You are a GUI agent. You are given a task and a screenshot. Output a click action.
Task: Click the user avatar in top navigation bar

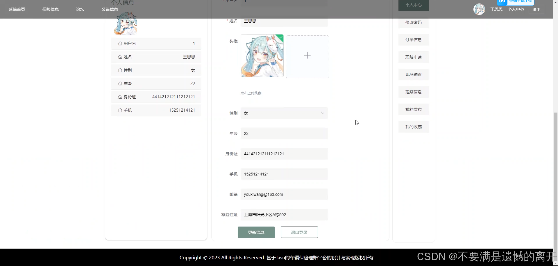[x=479, y=9]
